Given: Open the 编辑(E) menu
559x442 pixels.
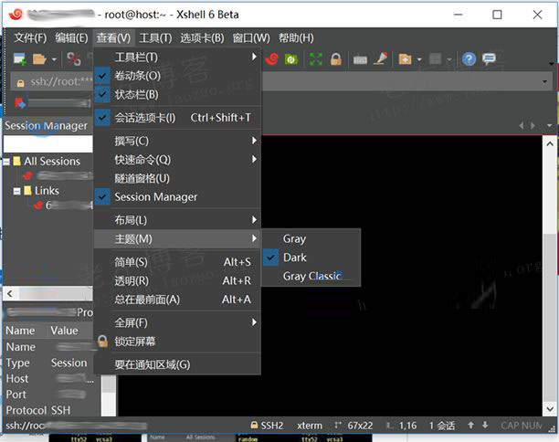Looking at the screenshot, I should [71, 37].
